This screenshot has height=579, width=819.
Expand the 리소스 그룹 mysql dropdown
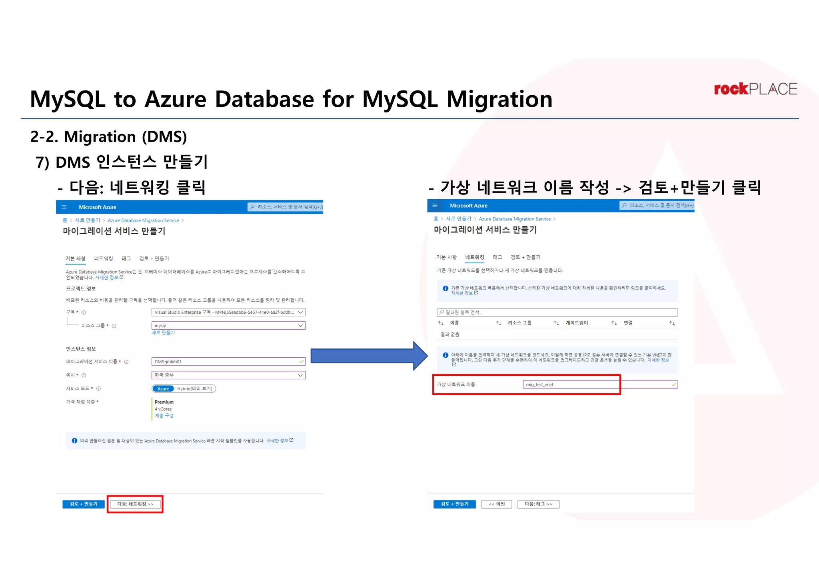[228, 325]
